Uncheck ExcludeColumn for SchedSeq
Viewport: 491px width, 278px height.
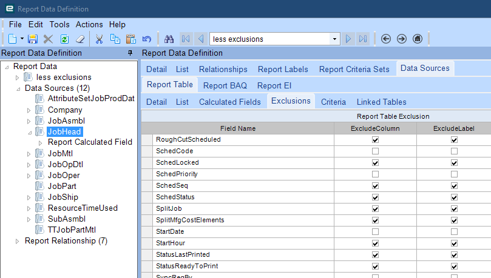coord(375,186)
